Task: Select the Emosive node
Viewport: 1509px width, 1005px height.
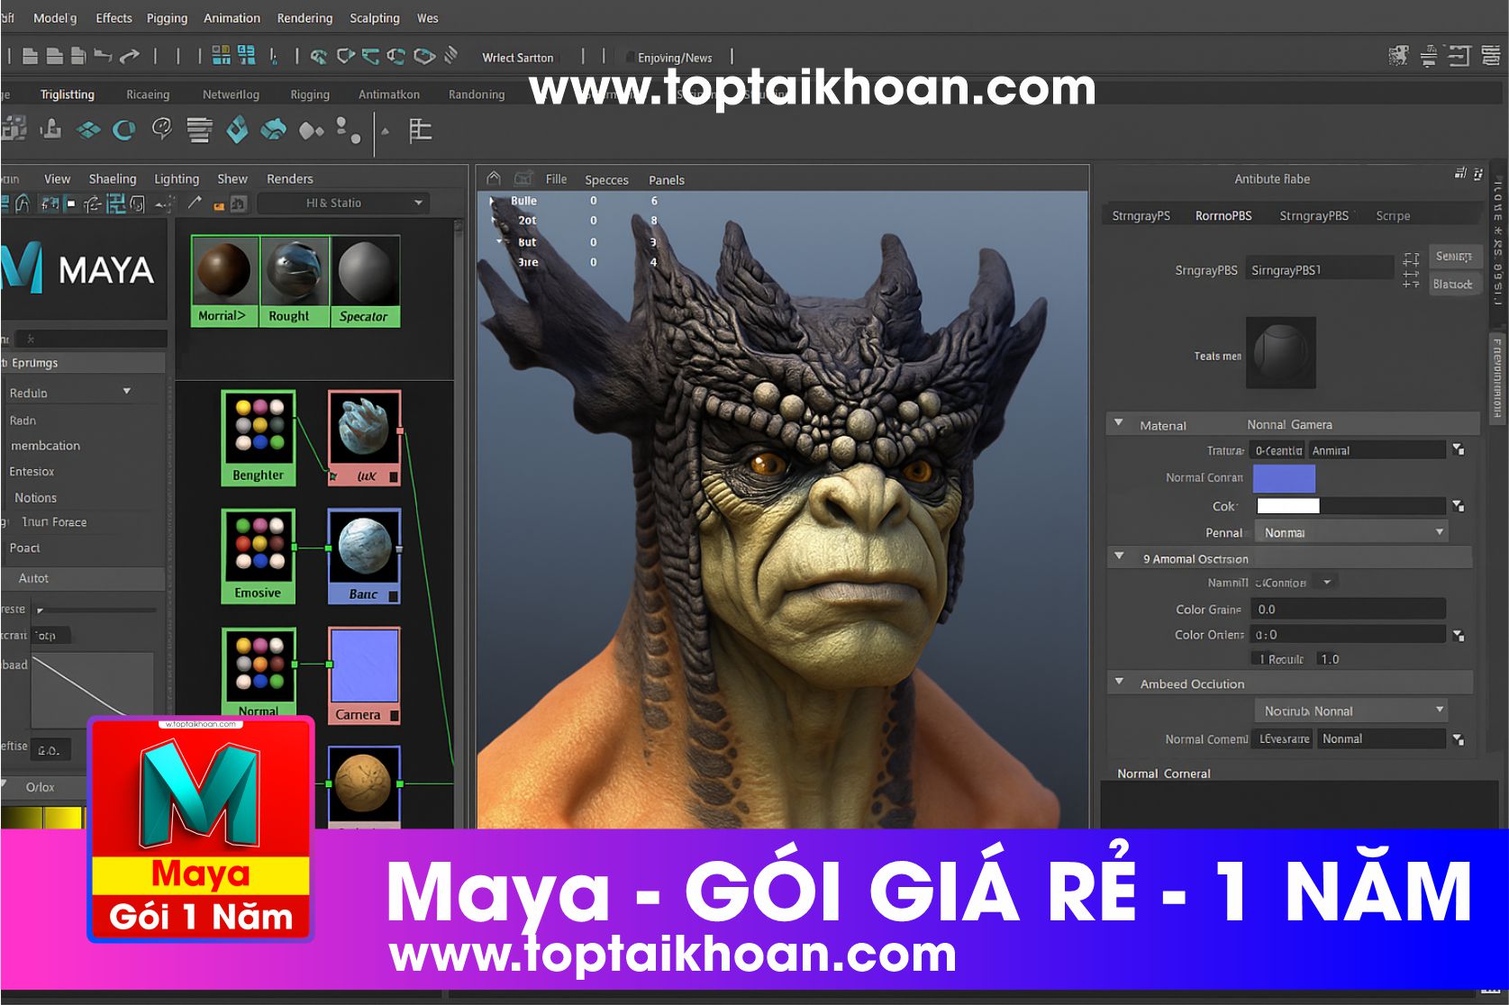Action: (x=259, y=556)
